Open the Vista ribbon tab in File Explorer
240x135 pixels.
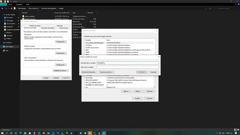27,4
